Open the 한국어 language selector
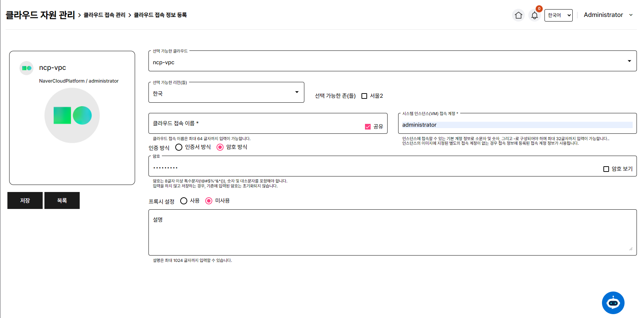 (558, 15)
